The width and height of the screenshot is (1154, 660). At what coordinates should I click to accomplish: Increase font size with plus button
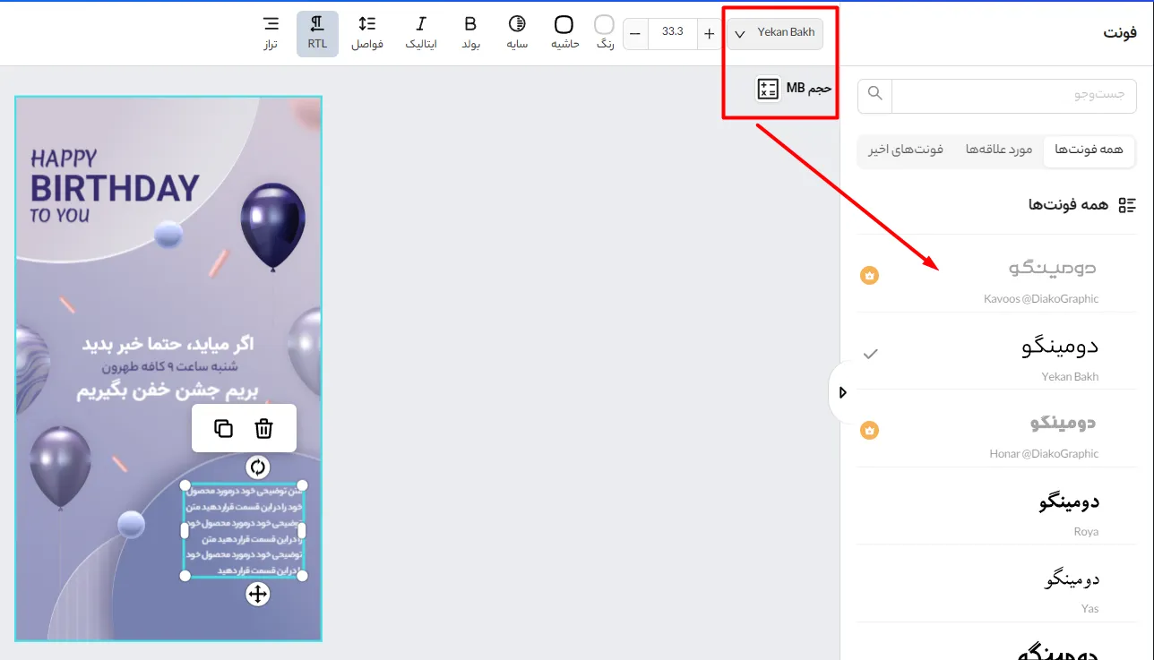coord(710,34)
